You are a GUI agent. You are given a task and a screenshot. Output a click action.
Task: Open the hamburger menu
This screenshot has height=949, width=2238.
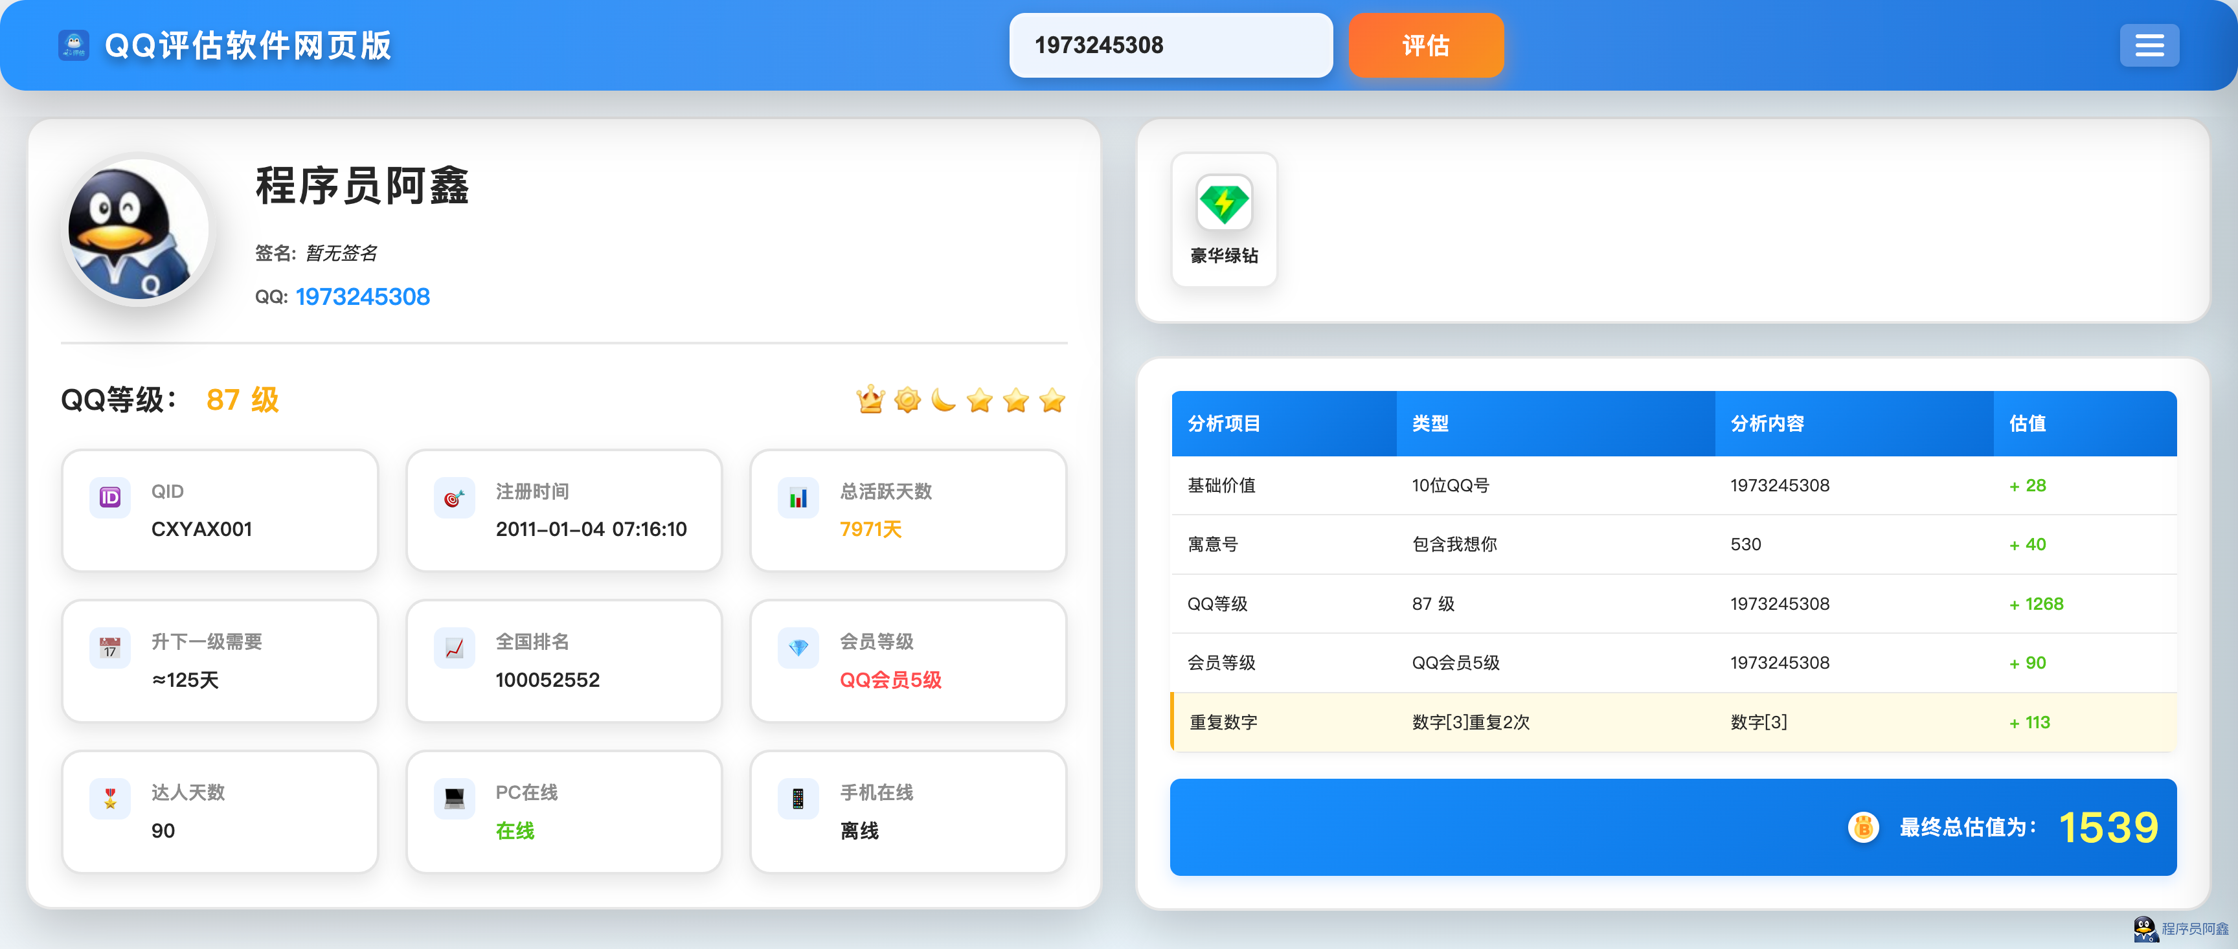coord(2149,45)
